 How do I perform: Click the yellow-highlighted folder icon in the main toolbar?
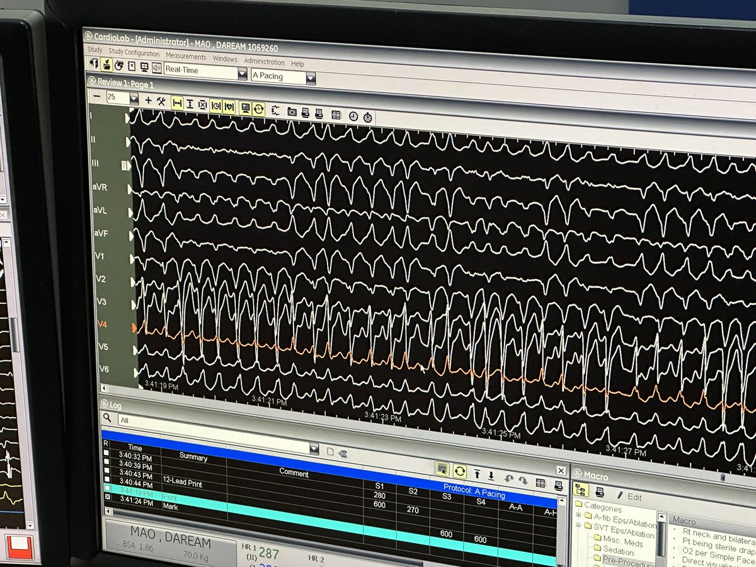click(106, 65)
